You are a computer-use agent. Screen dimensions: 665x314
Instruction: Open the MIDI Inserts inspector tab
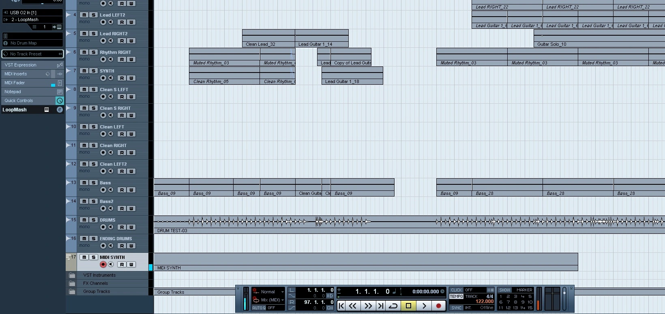point(32,74)
